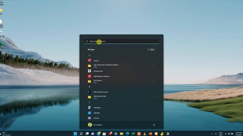The image size is (243, 136).
Task: Open the user account profile picture
Action: (x=90, y=125)
